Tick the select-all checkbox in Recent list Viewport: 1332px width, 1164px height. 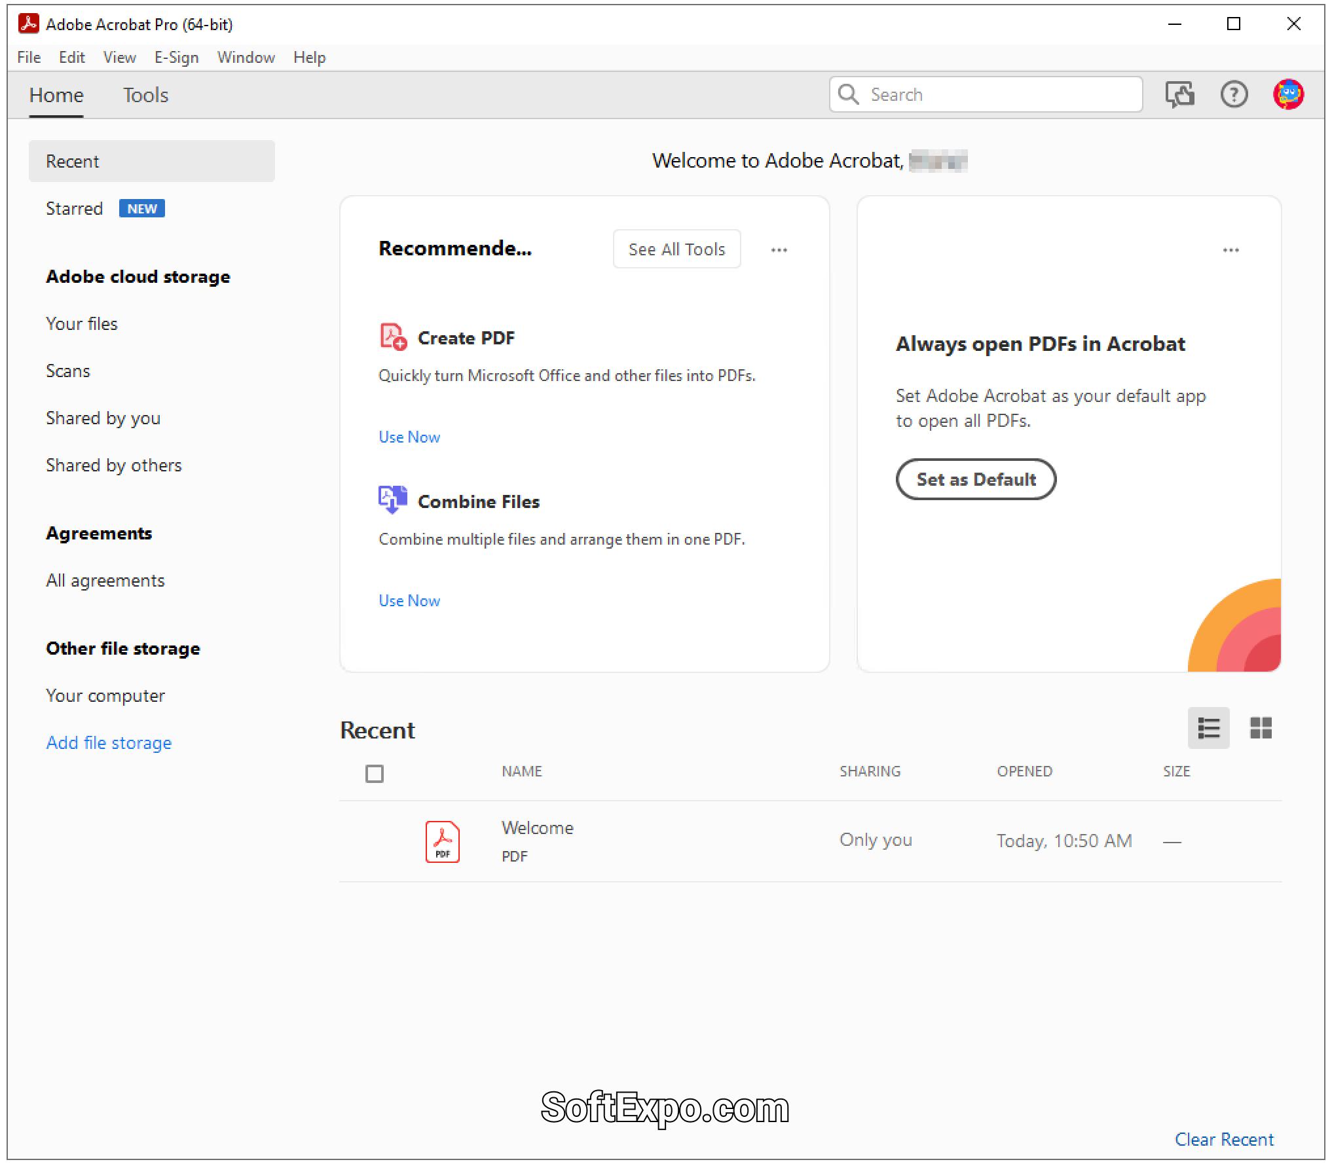[x=375, y=773]
